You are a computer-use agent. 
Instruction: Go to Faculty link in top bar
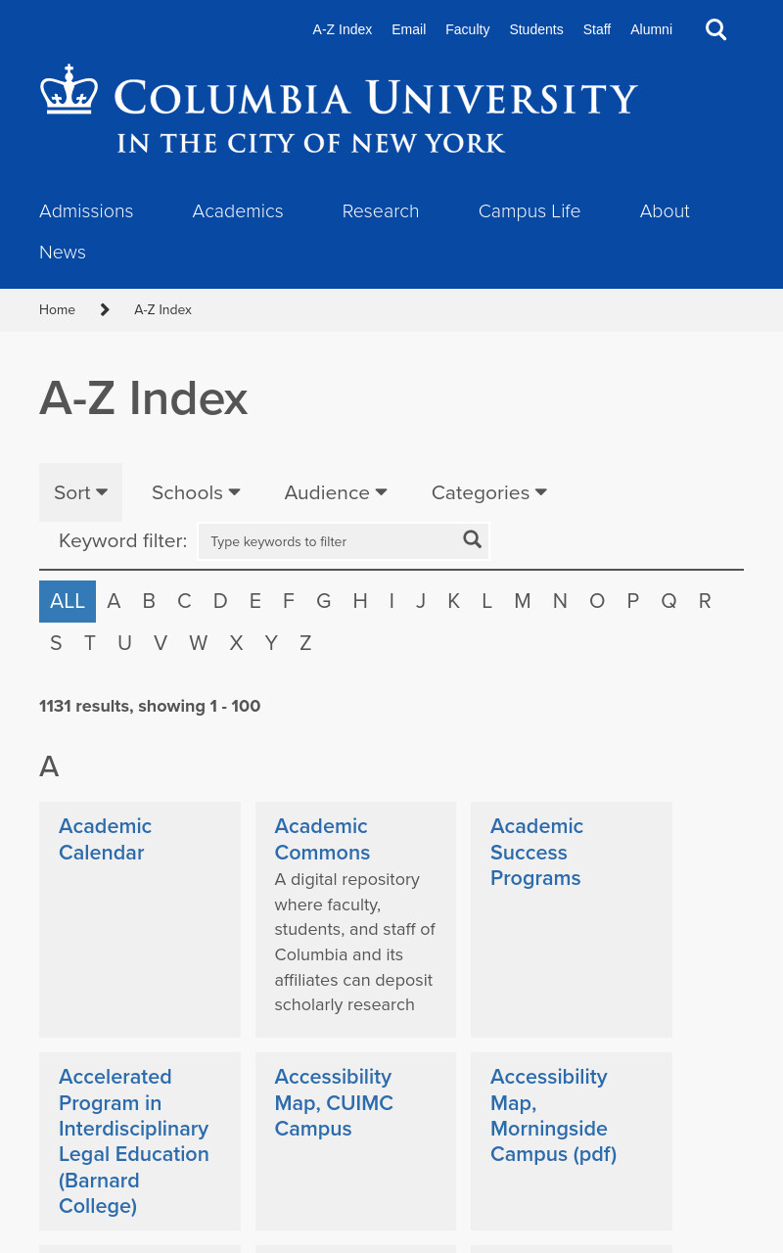coord(467,29)
